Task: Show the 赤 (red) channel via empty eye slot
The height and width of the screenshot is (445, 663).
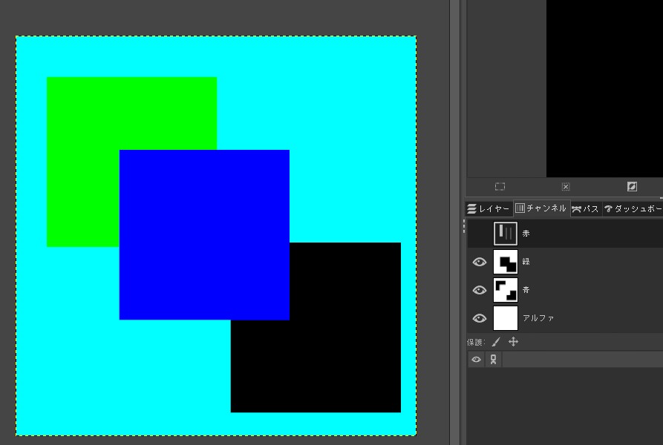Action: [x=480, y=234]
